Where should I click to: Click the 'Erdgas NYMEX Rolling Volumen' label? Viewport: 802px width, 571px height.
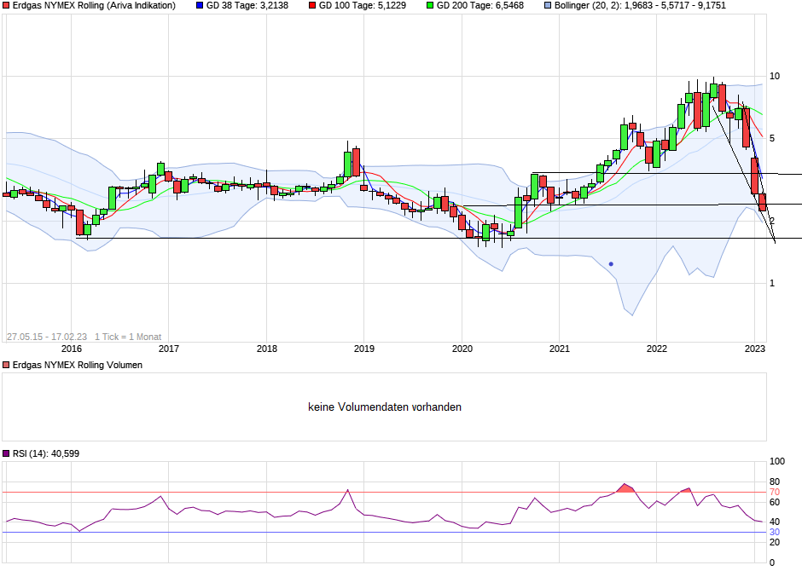(x=78, y=365)
